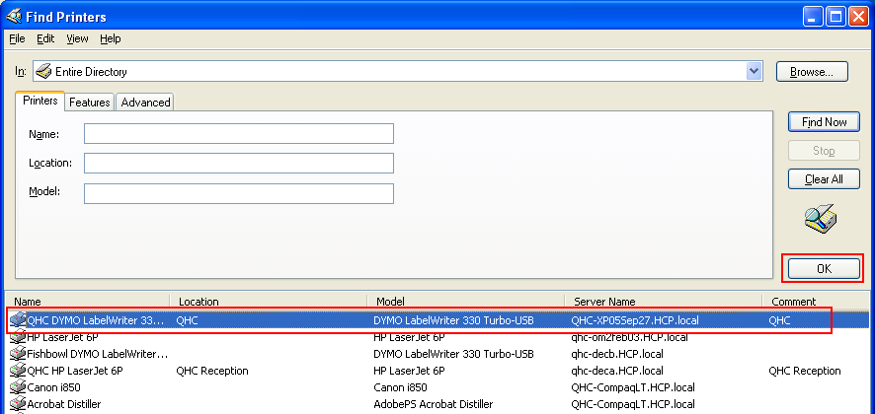Click the printer icon in the In dropdown

coord(43,71)
